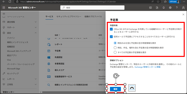This screenshot has height=94, width=187.
Task: Toggle the 招待メールで予定表にアクセス checkbox
Action: (x=111, y=37)
